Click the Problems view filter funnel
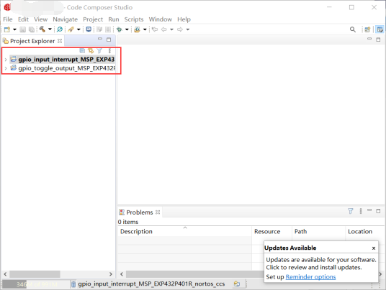Image resolution: width=386 pixels, height=290 pixels. (x=350, y=211)
